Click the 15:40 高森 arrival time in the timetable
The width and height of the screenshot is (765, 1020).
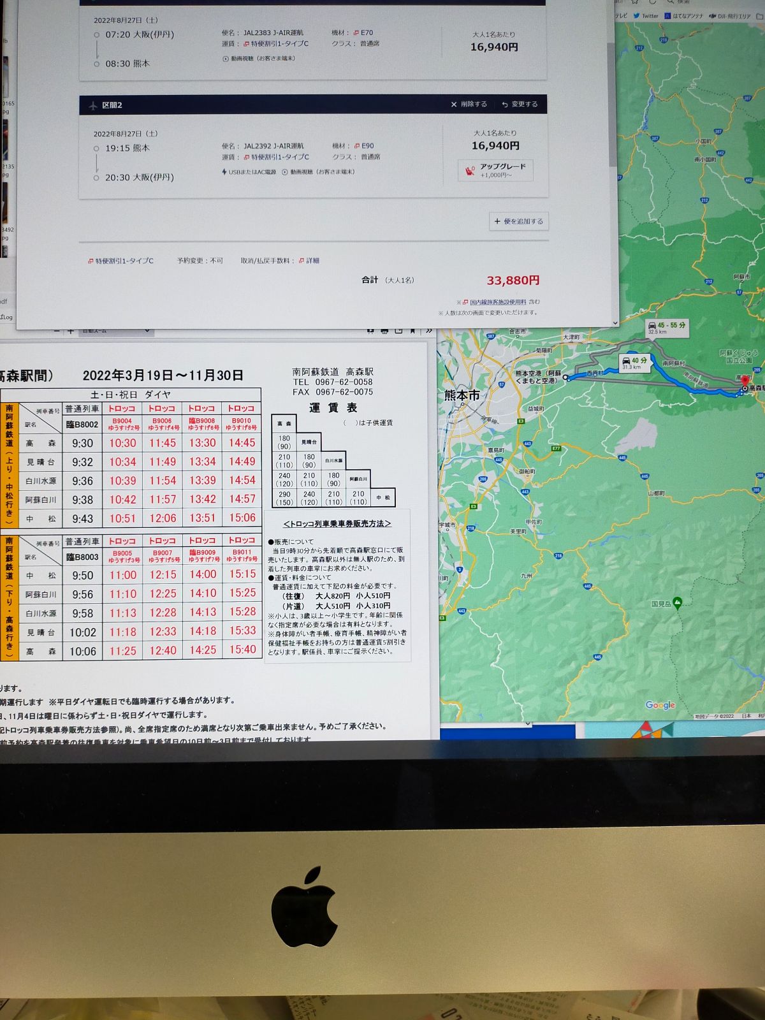[242, 650]
